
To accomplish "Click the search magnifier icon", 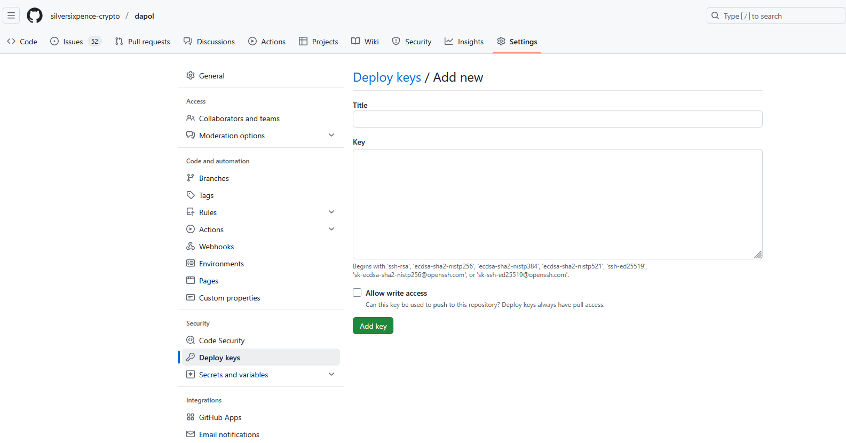I will click(x=715, y=16).
